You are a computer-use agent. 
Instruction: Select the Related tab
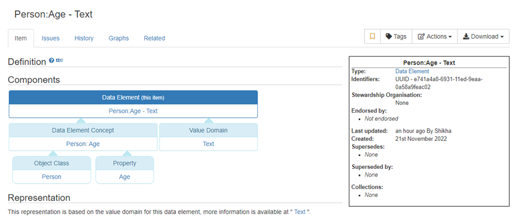pyautogui.click(x=154, y=38)
